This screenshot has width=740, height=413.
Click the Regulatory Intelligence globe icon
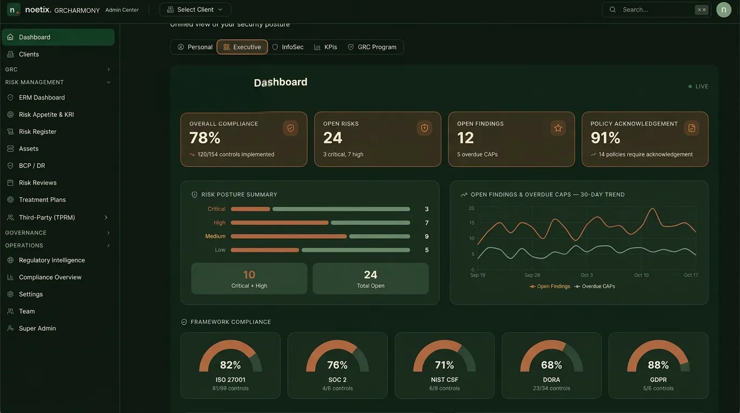click(10, 260)
